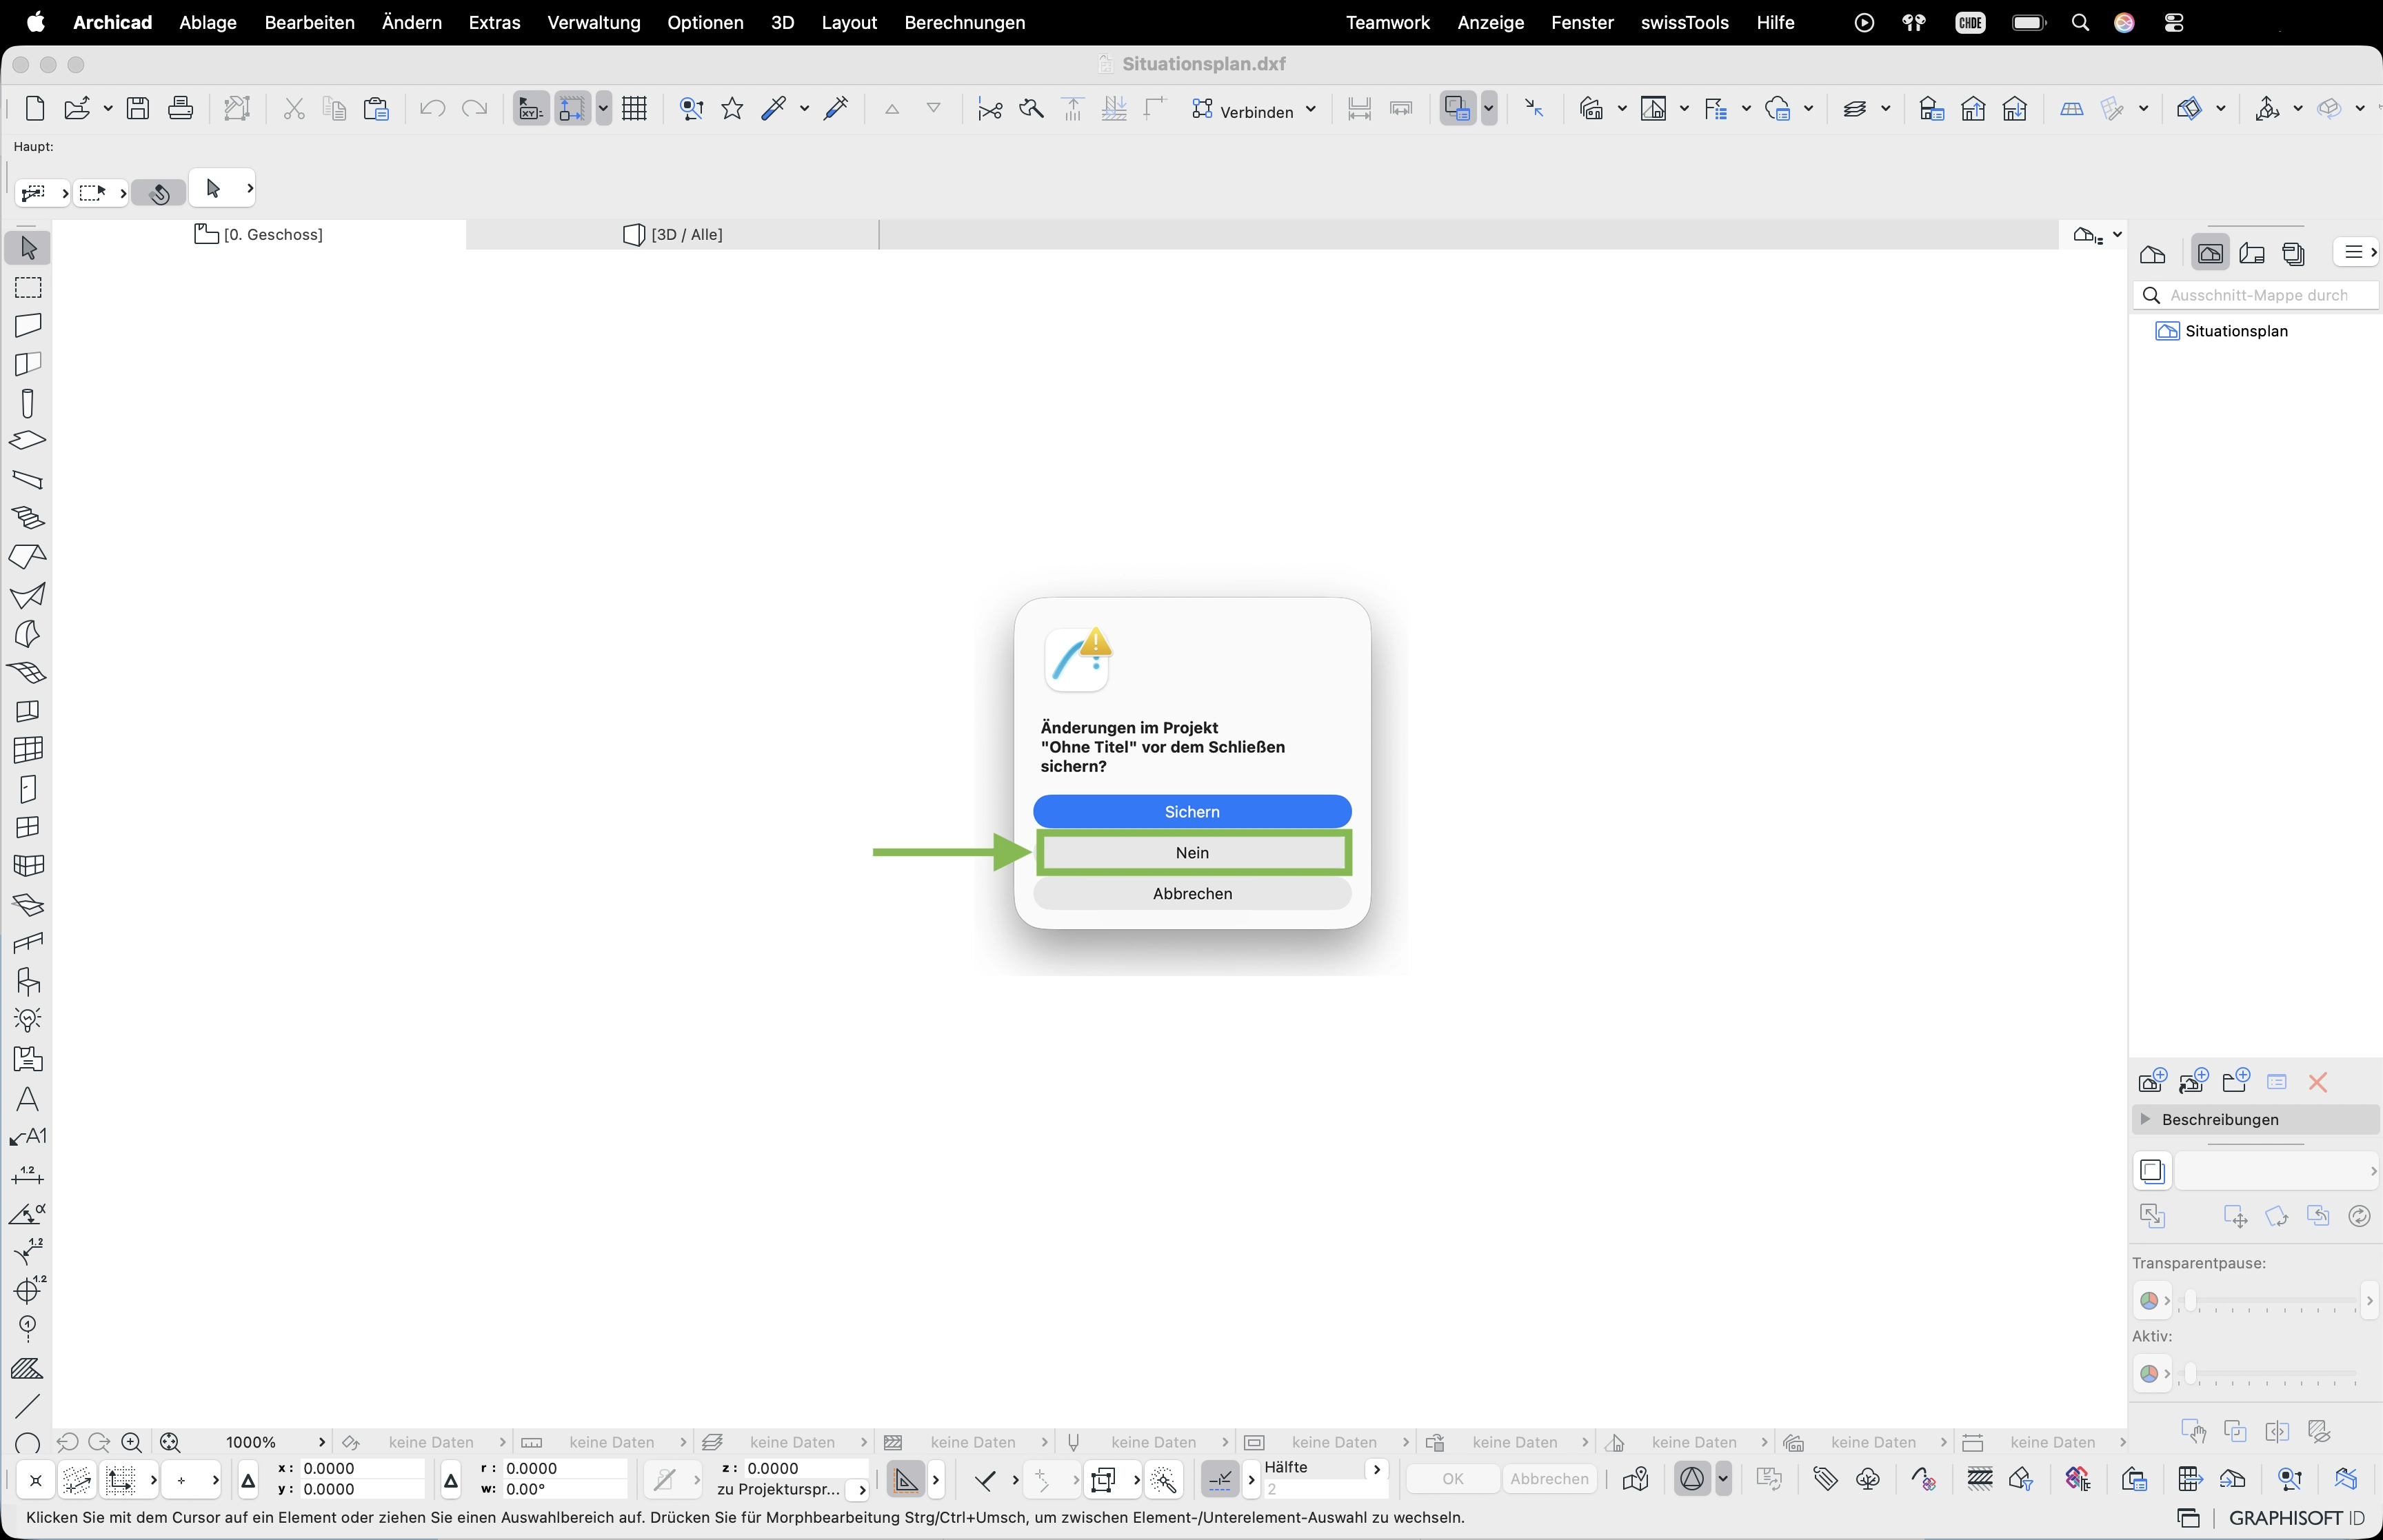This screenshot has width=2383, height=1540.
Task: Open the Layout Book navigator icon
Action: pyautogui.click(x=2252, y=253)
